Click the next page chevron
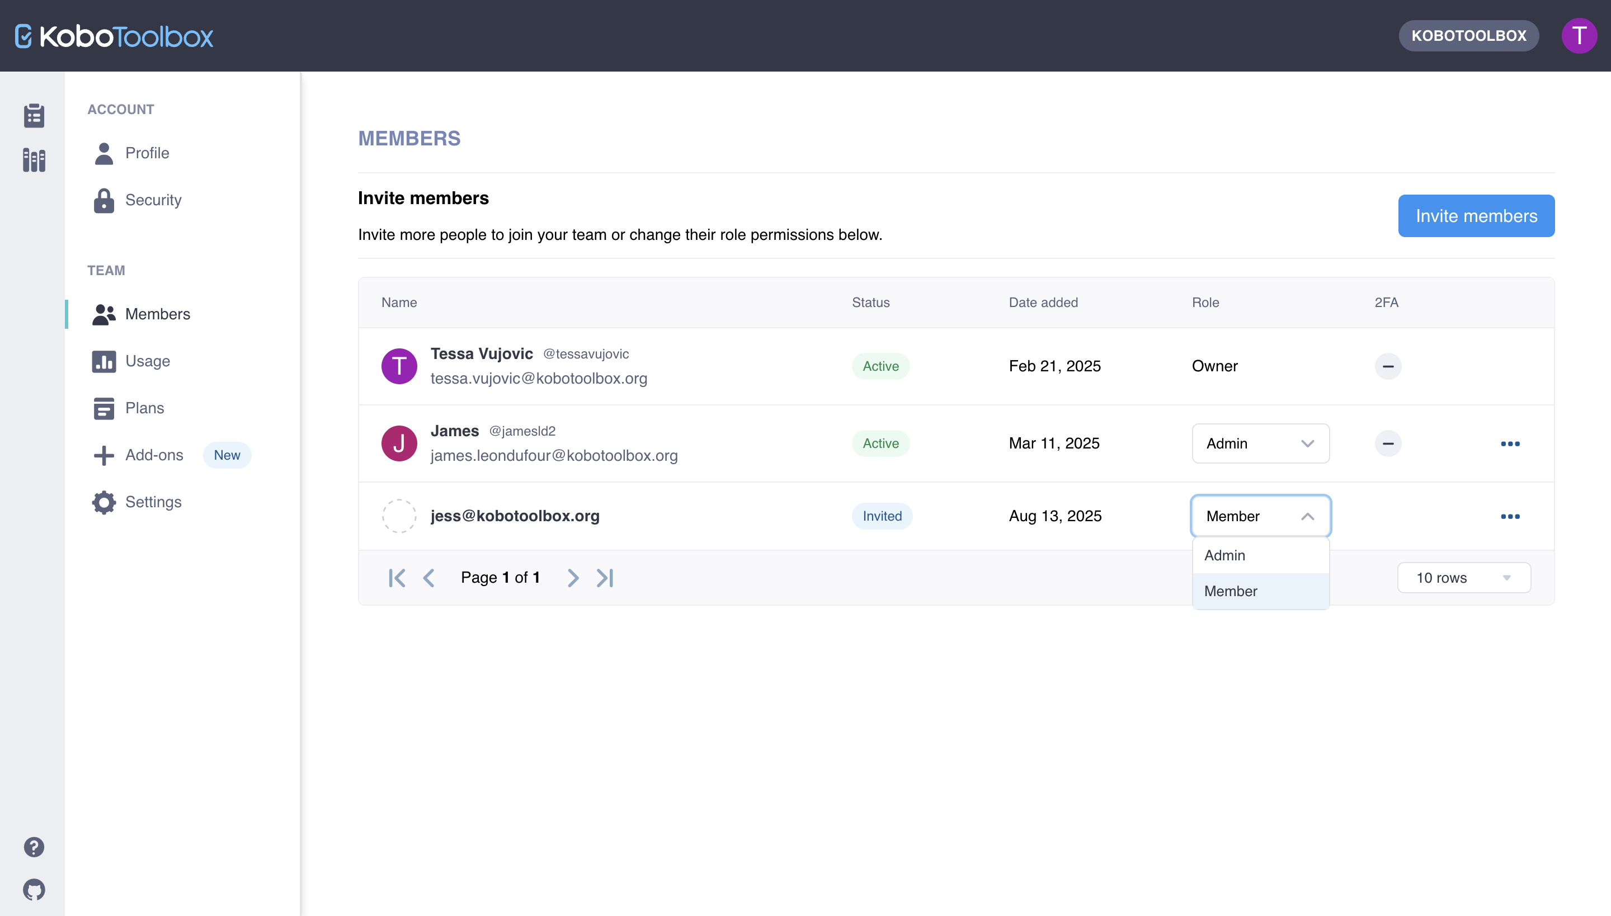 pyautogui.click(x=573, y=578)
